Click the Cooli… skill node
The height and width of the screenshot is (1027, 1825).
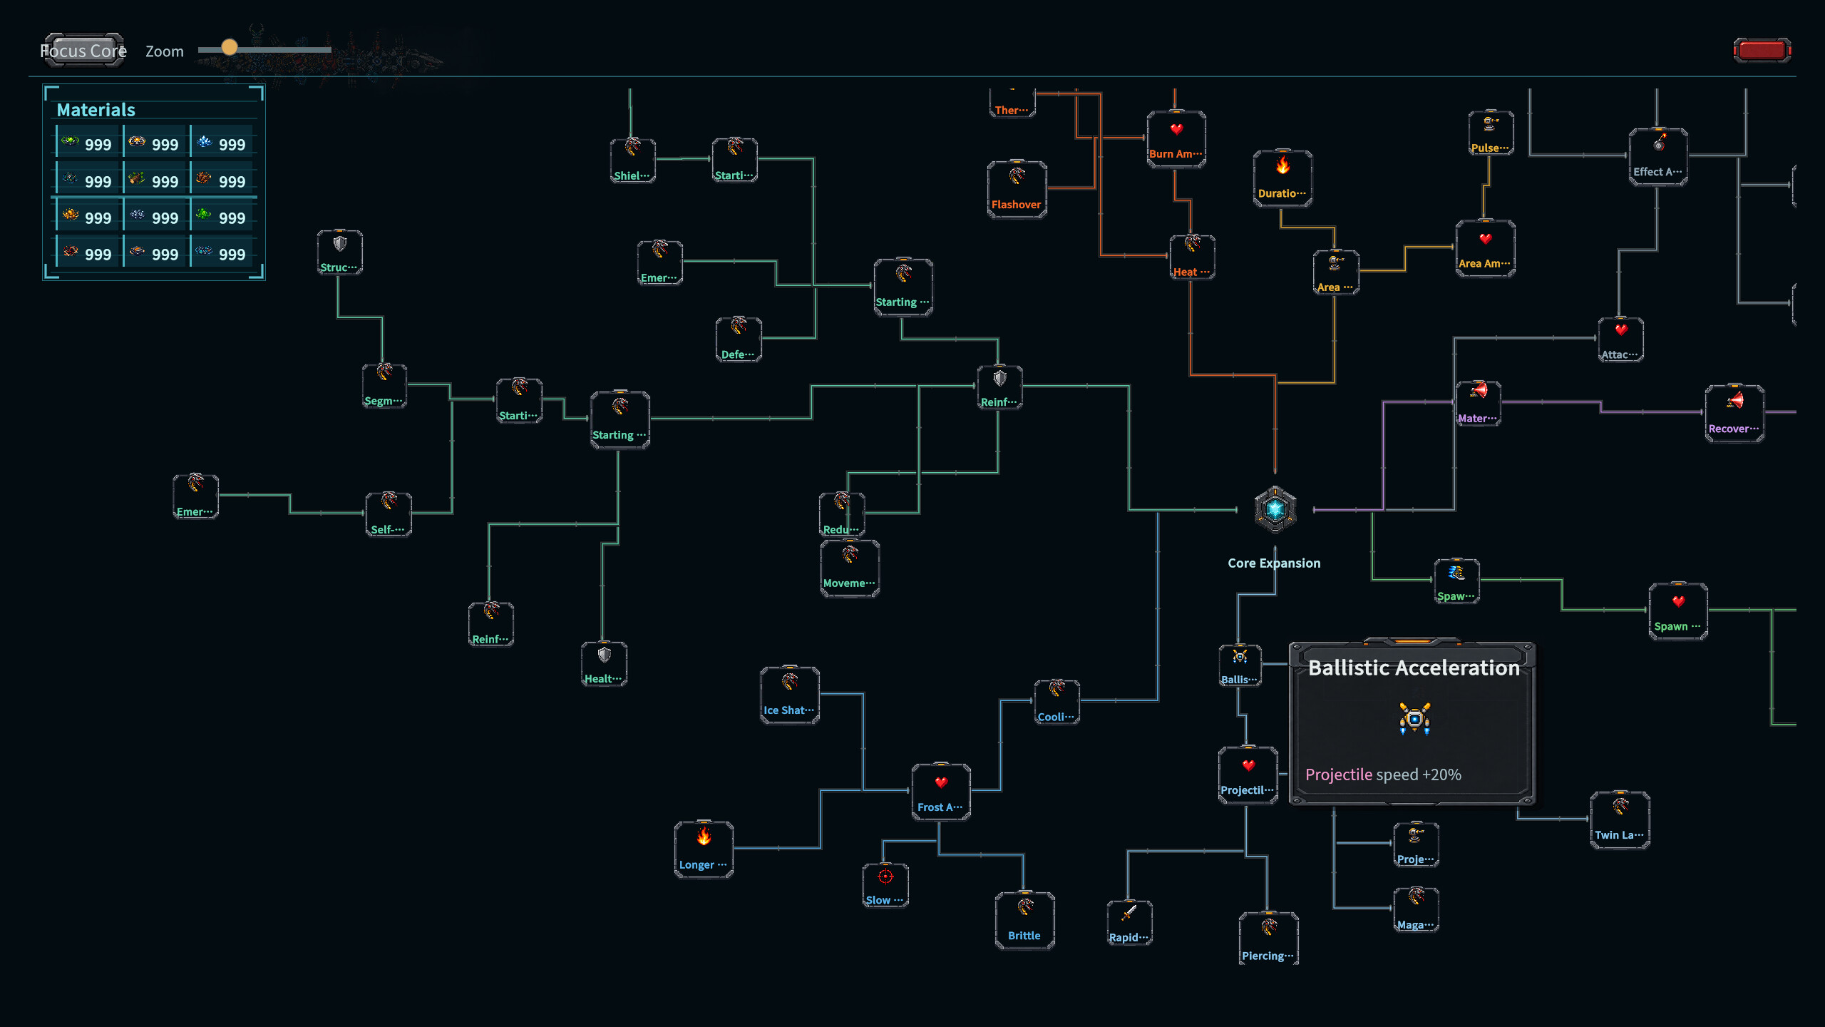[x=1057, y=702]
